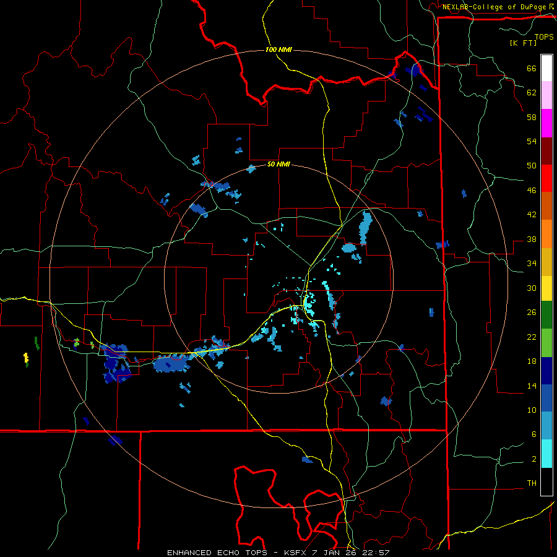This screenshot has height=557, width=557.
Task: Click the '100 NMI' range ring label
Action: (279, 50)
